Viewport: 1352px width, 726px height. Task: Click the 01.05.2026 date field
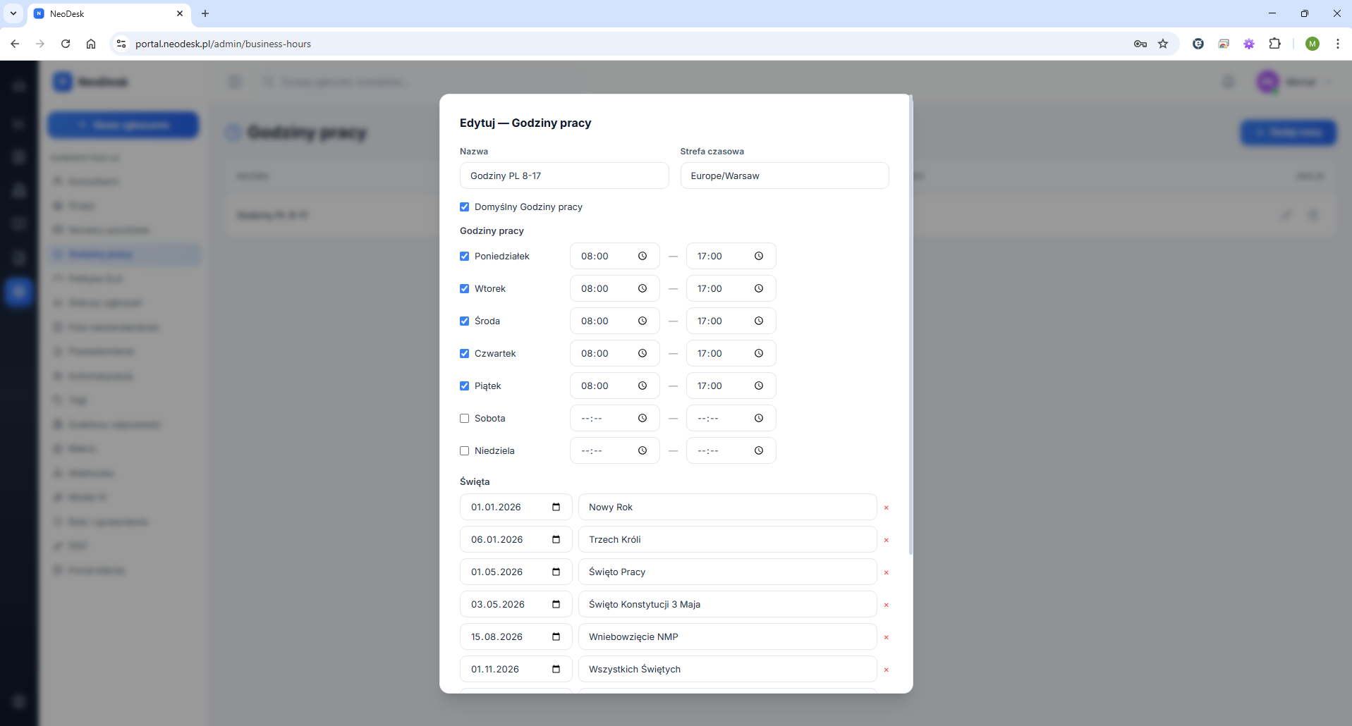tap(516, 572)
